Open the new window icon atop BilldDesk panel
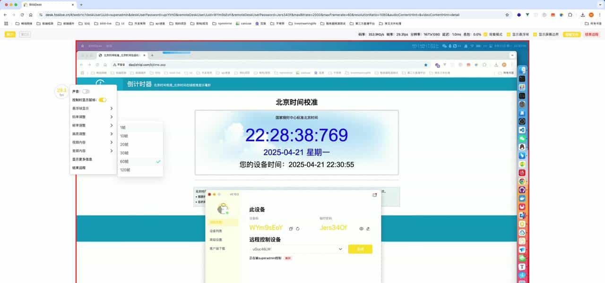Viewport: 605px width, 283px height. [375, 195]
